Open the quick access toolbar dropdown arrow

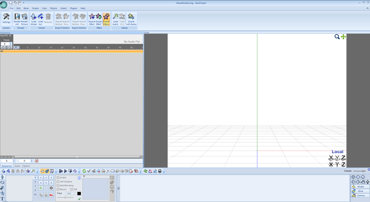click(23, 3)
